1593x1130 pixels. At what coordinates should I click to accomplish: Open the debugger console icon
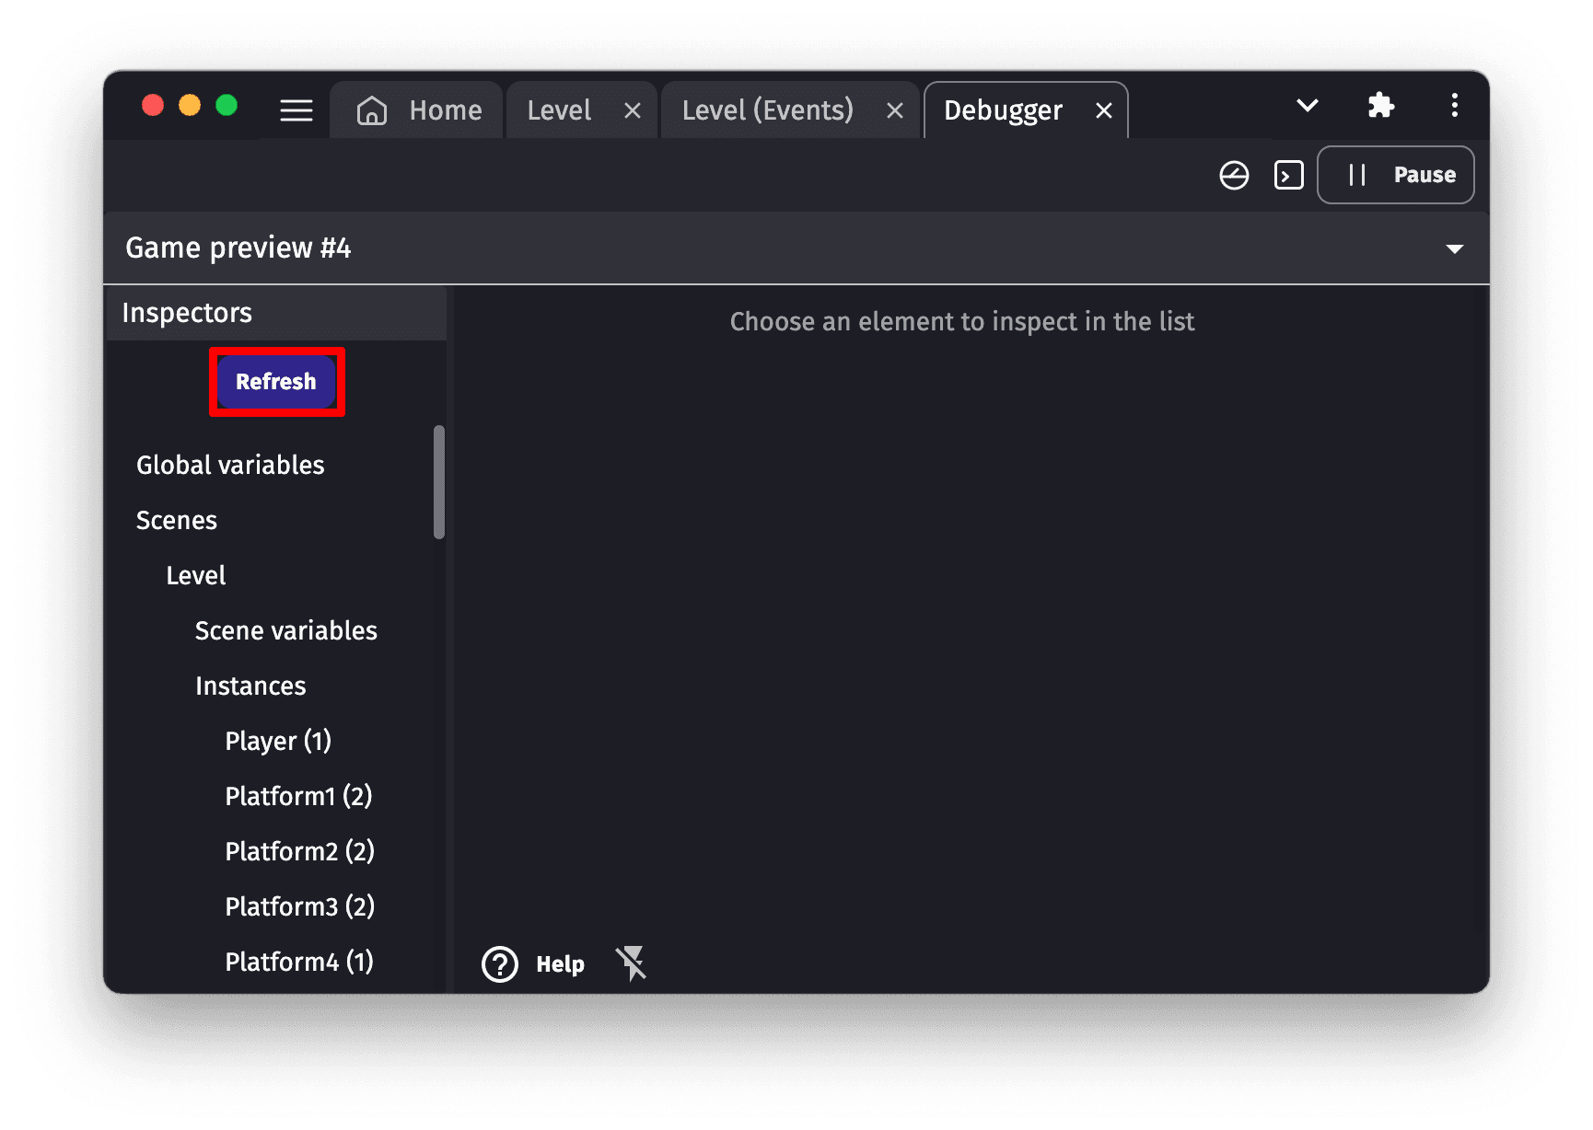tap(1288, 175)
